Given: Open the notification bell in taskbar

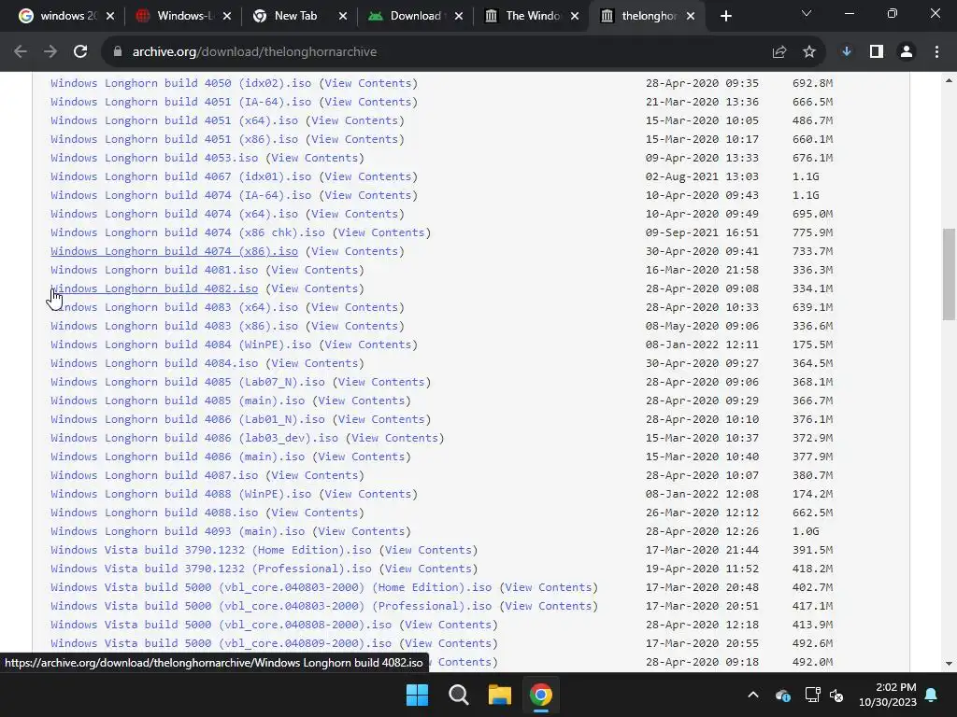Looking at the screenshot, I should (x=932, y=695).
